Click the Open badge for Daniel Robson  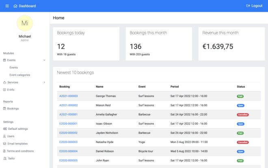[240, 152]
